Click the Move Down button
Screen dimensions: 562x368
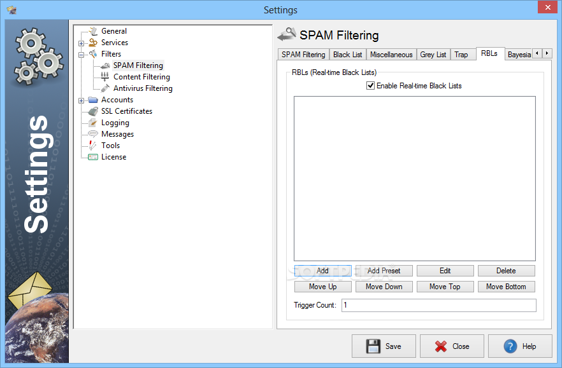click(384, 287)
